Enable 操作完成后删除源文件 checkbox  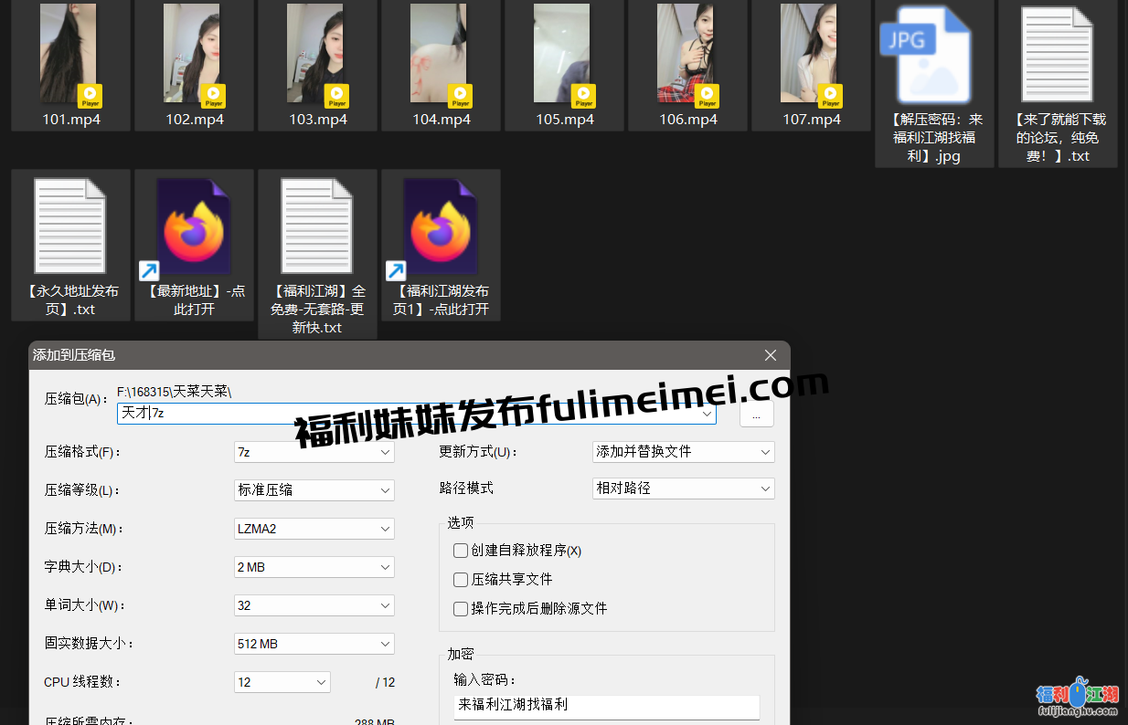tap(461, 609)
